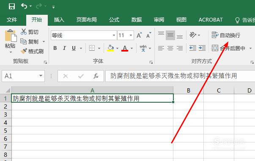This screenshot has width=255, height=161.
Task: Click the fx insert function icon
Action: pos(96,76)
